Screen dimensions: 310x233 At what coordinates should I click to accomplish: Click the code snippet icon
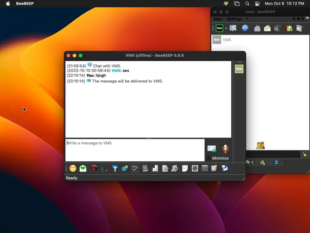[x=185, y=168]
